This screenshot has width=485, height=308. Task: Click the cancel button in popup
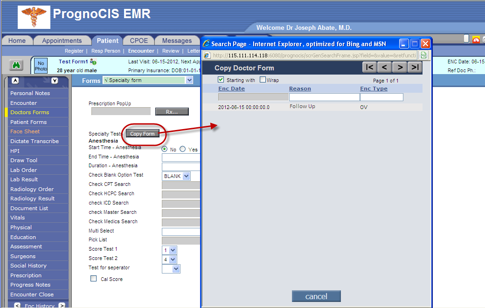tap(316, 296)
